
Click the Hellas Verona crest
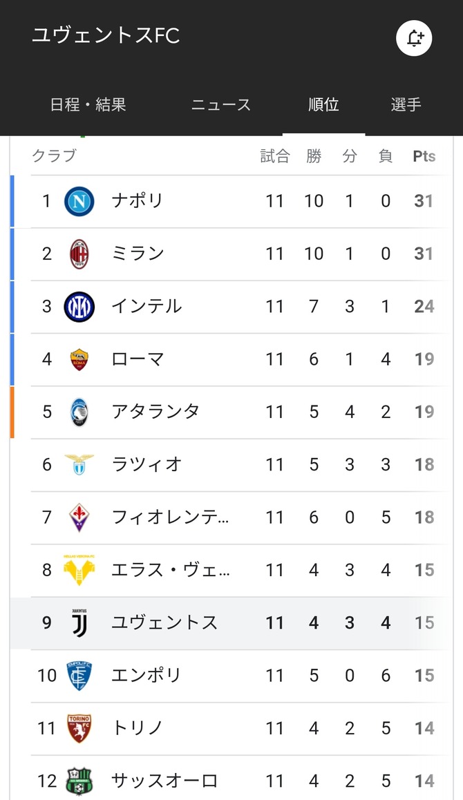click(79, 569)
